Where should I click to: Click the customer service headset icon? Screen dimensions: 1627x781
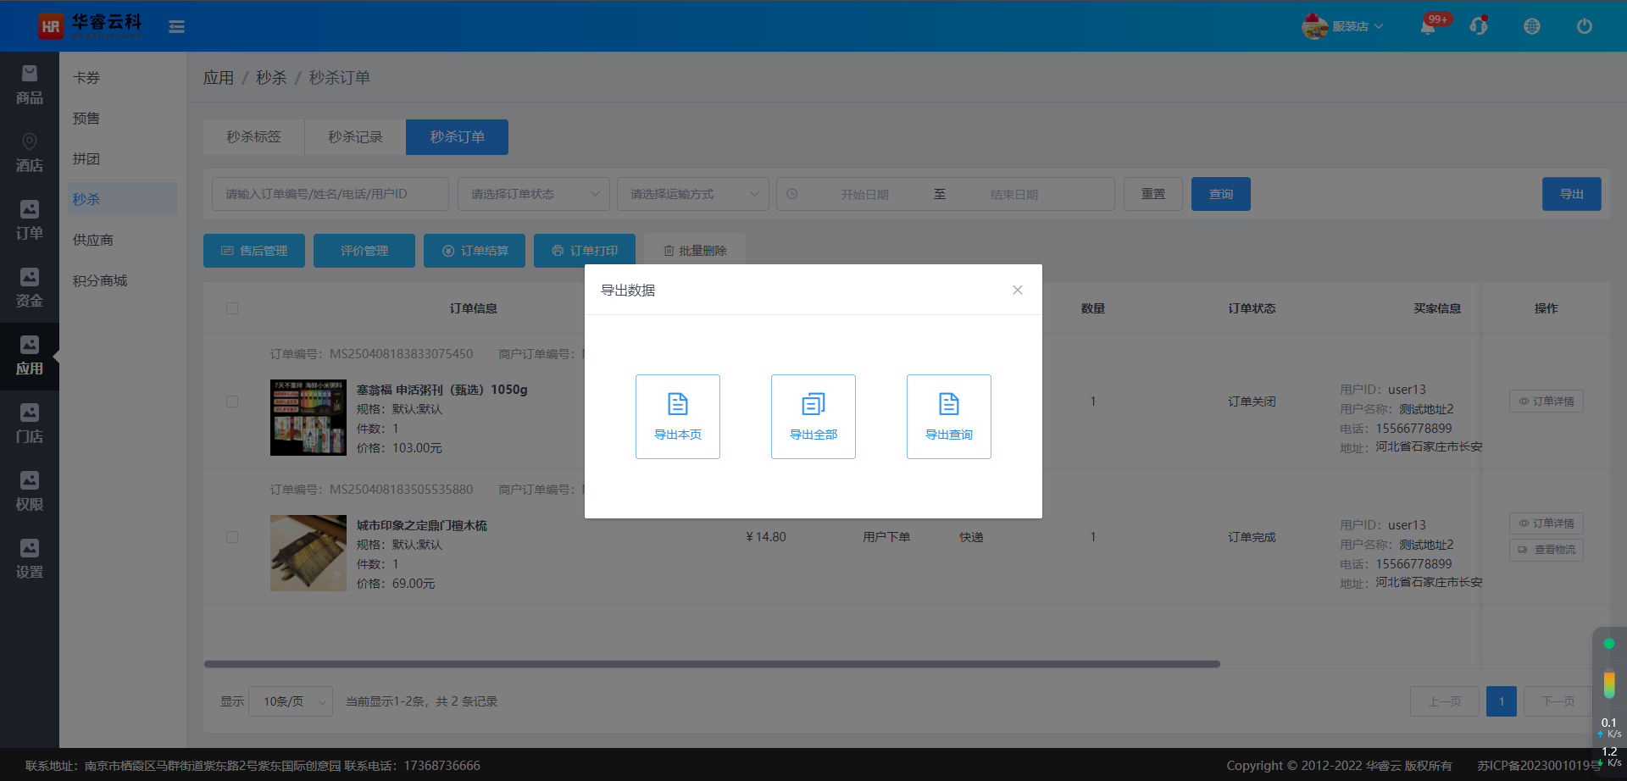coord(1479,26)
